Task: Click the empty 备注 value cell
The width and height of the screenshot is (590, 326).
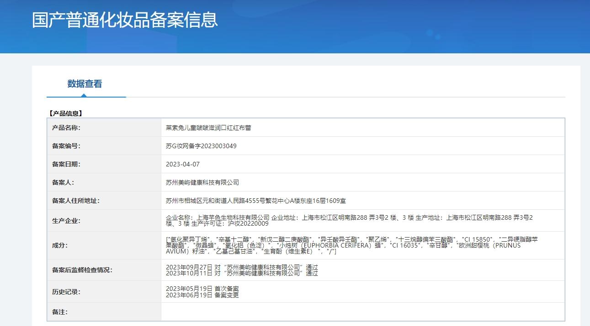Action: pos(362,312)
